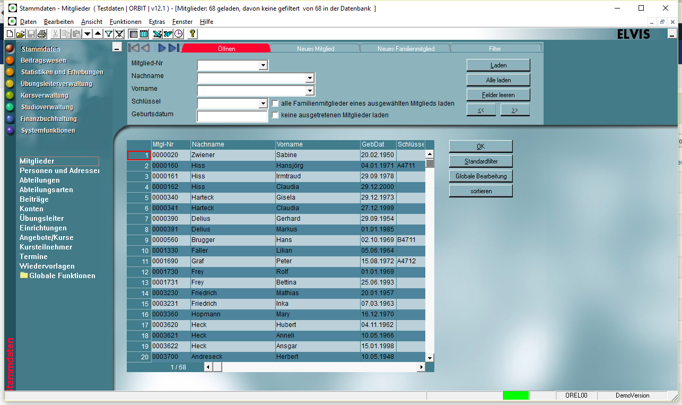Click in the Geburtsdatum input field
This screenshot has height=405, width=682.
[x=232, y=116]
